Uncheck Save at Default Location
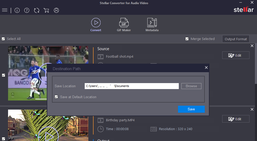This screenshot has width=257, height=141. [56, 97]
